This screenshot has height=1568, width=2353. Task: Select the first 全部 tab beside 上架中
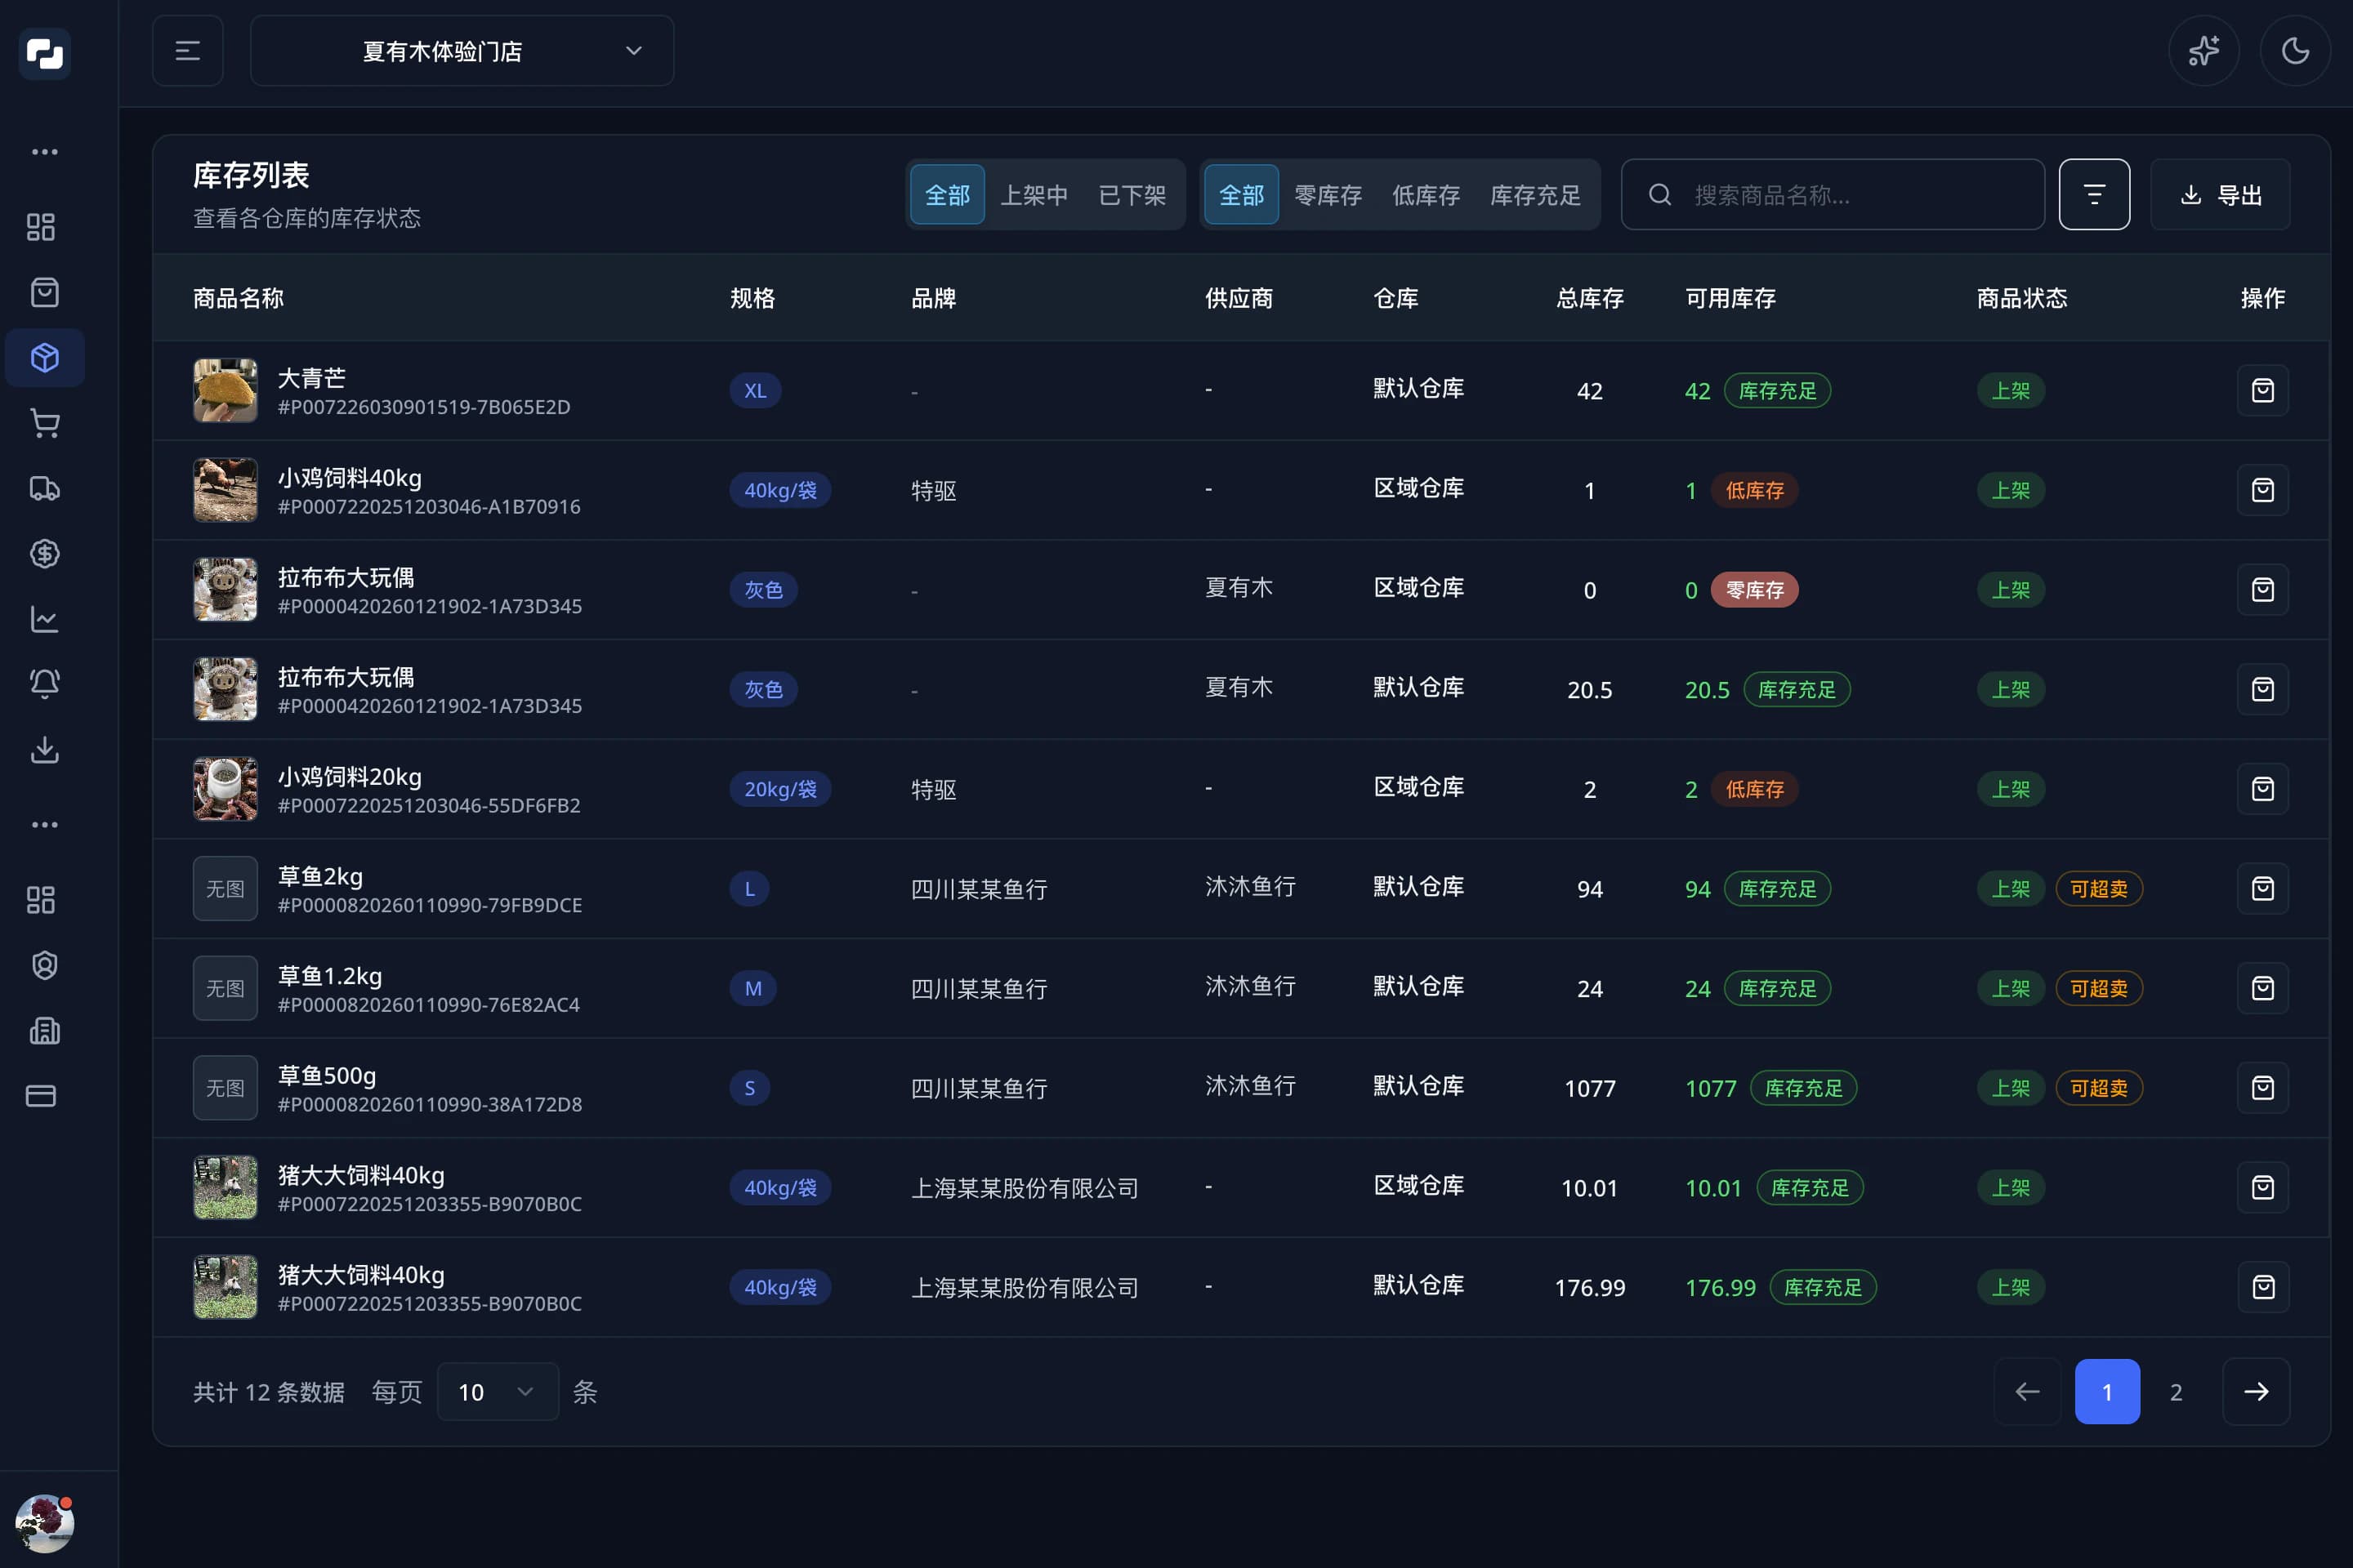pos(948,195)
